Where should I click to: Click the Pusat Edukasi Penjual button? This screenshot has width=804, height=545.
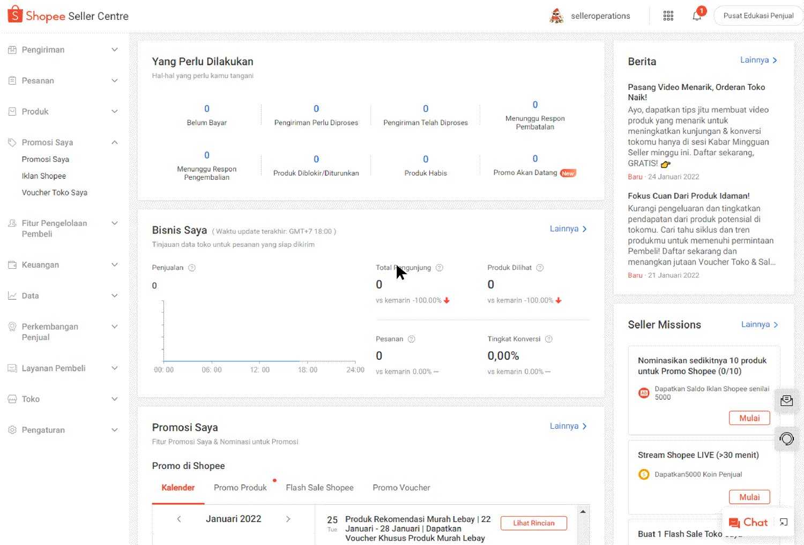pyautogui.click(x=758, y=16)
